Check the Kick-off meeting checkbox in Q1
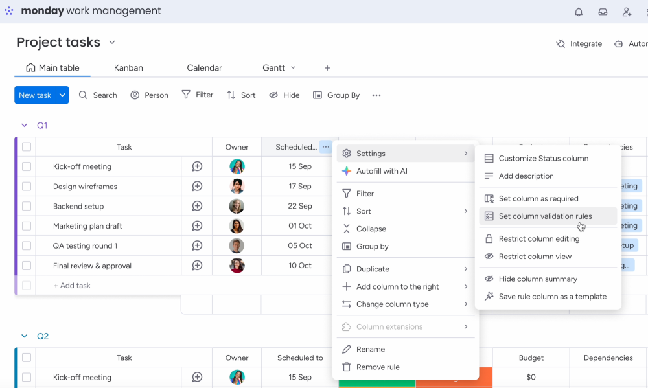Image resolution: width=648 pixels, height=388 pixels. (x=27, y=166)
